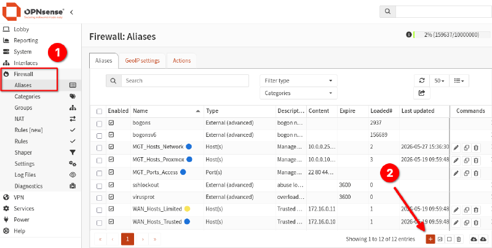Image resolution: width=492 pixels, height=248 pixels.
Task: Open NAT under Firewall
Action: tap(19, 119)
